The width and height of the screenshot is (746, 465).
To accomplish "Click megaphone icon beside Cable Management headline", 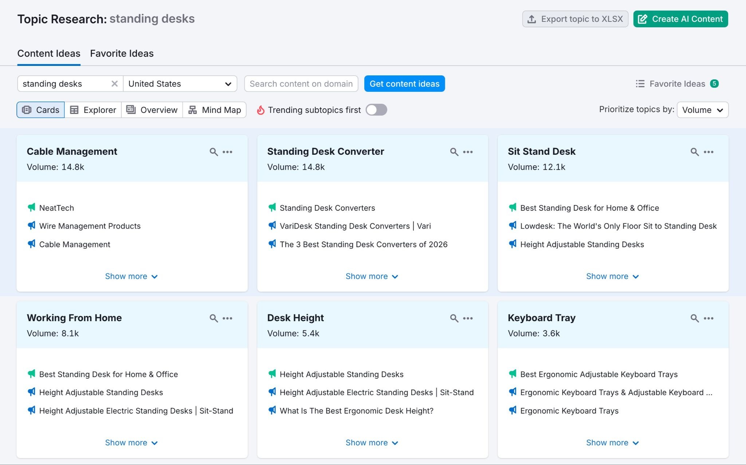I will [32, 244].
